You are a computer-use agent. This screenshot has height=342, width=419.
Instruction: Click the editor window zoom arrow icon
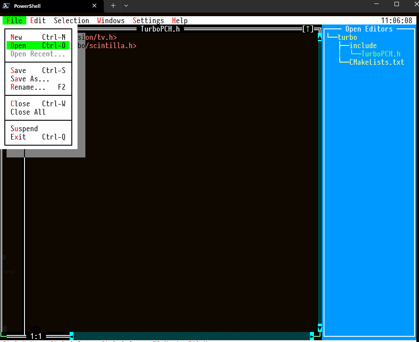coord(308,29)
